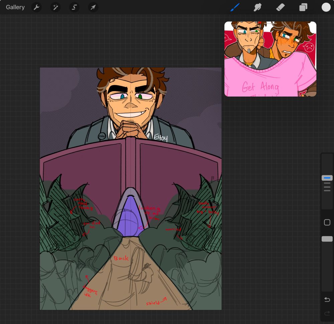Select the Eraser tool
Viewport: 334px width, 324px height.
[x=280, y=7]
